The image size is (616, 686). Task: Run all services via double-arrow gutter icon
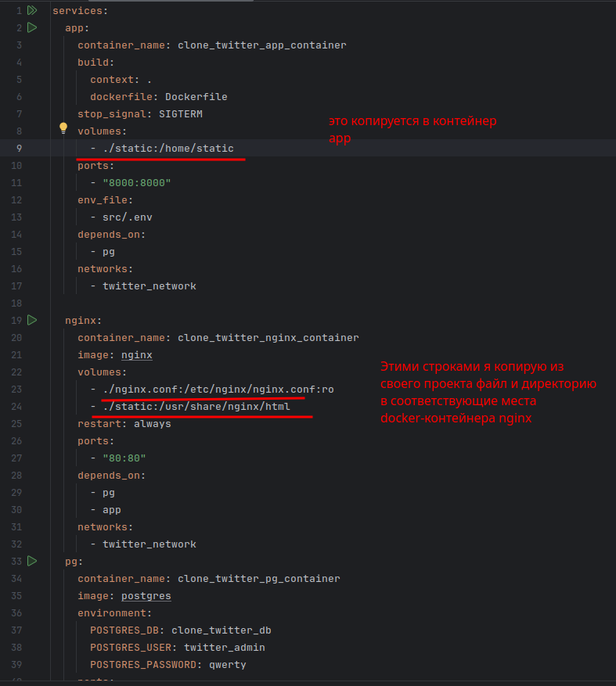pyautogui.click(x=32, y=10)
